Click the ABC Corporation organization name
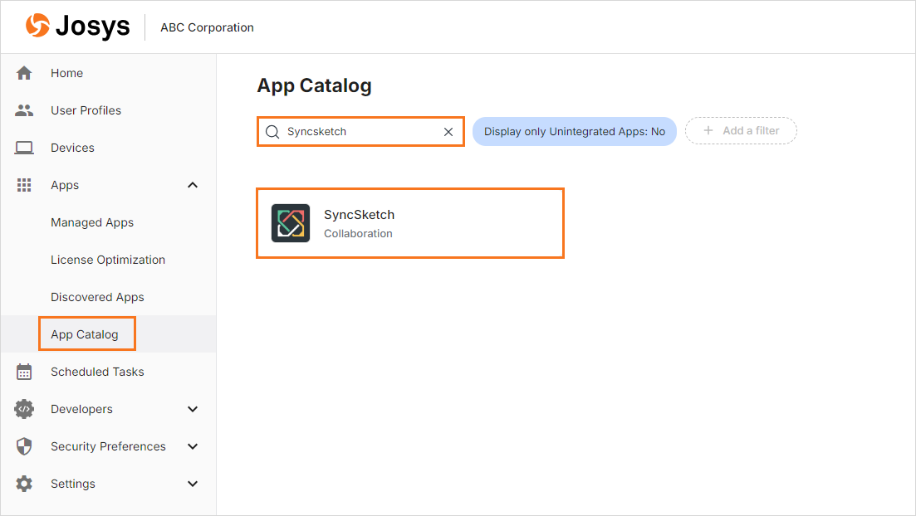916x516 pixels. (208, 27)
